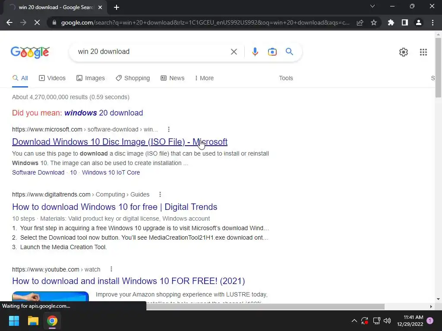Click the Google holiday logo

pyautogui.click(x=30, y=52)
